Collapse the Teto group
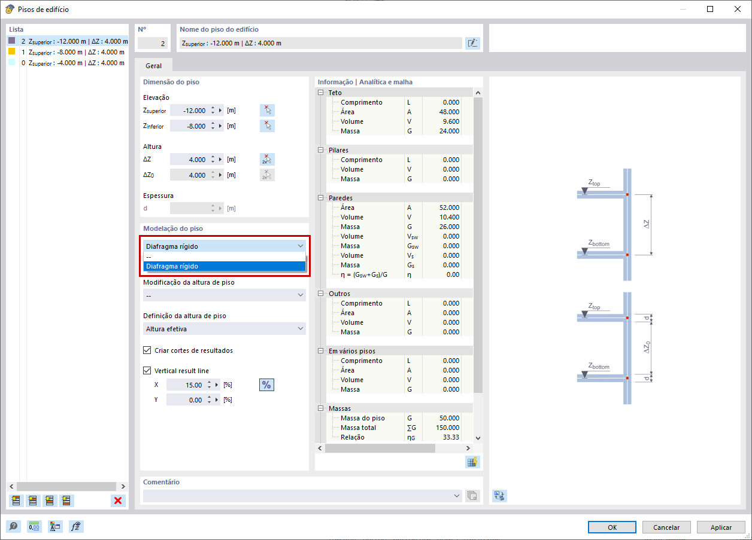 tap(321, 93)
